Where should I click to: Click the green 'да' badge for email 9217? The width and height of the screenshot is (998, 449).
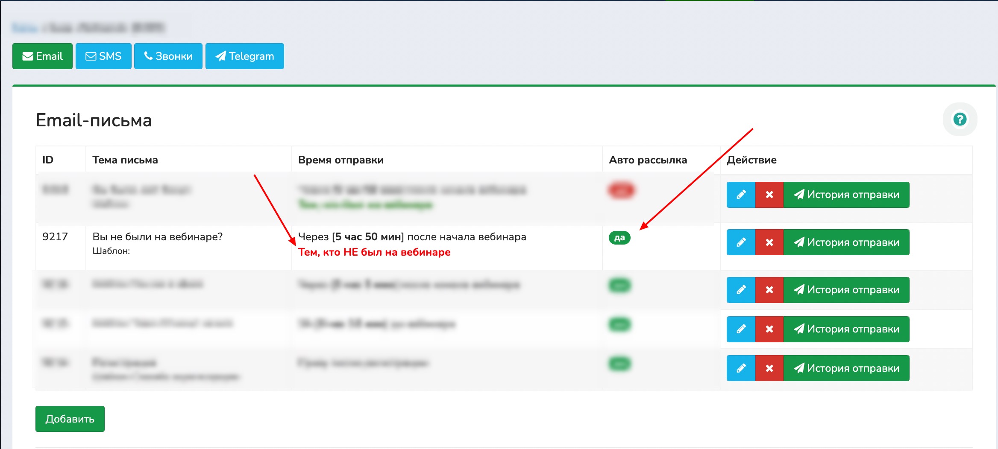(x=619, y=238)
